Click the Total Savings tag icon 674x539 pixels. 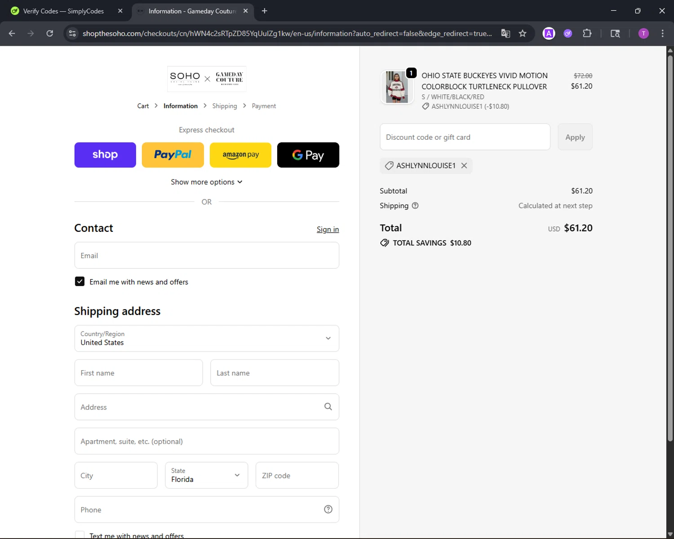(385, 243)
